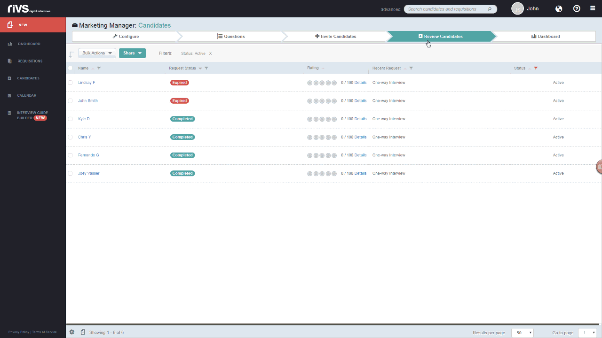Screen dimensions: 602x338
Task: Open the help question mark icon
Action: click(577, 8)
